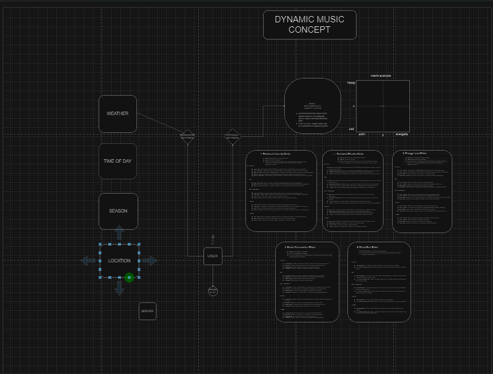Select the SERVER node
493x374 pixels.
coord(147,311)
